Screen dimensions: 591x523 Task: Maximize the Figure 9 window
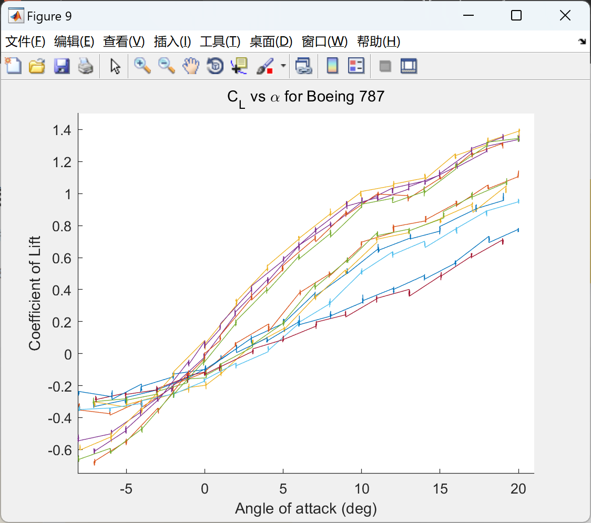pos(516,15)
